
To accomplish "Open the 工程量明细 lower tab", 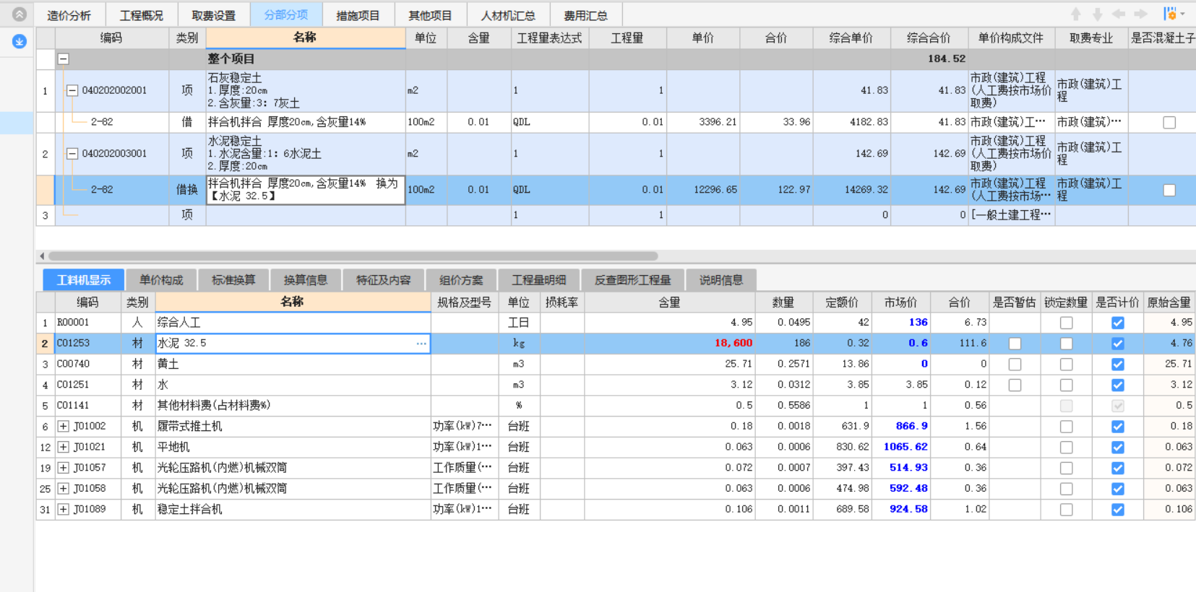I will coord(539,280).
